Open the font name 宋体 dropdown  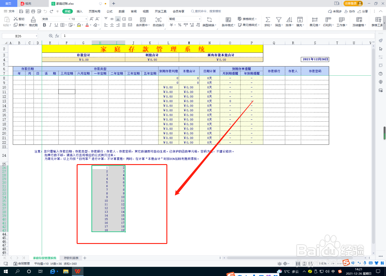click(69, 19)
